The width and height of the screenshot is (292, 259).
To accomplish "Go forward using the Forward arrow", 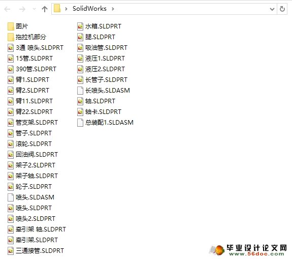I will [22, 9].
